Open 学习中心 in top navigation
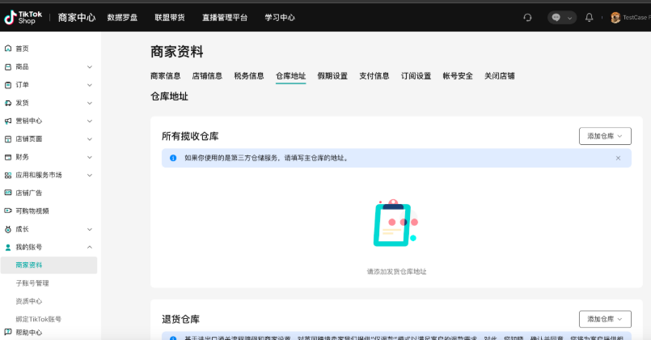Screen dimensions: 651x340 click(280, 18)
